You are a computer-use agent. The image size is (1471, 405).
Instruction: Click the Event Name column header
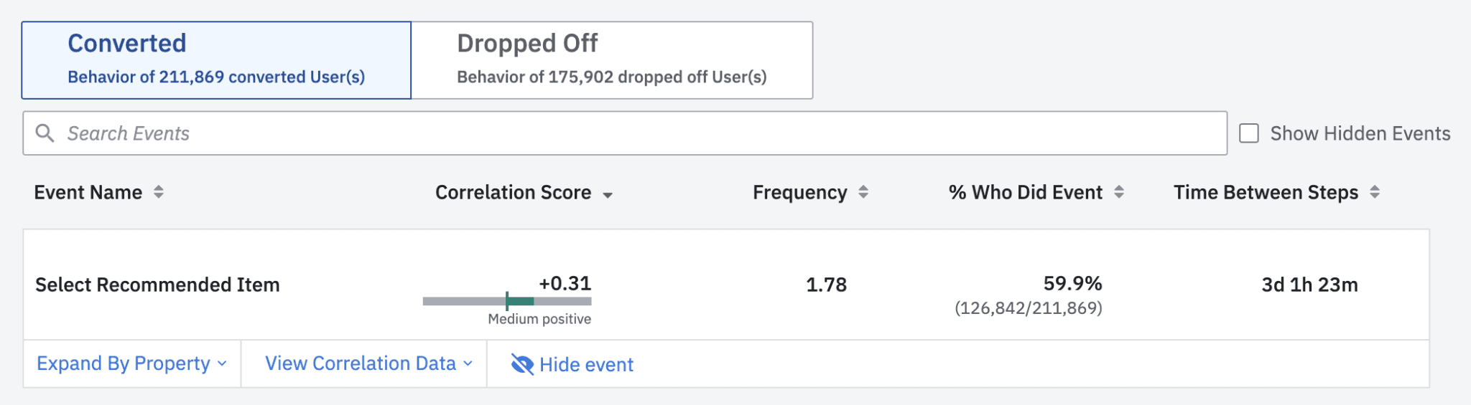[x=88, y=192]
